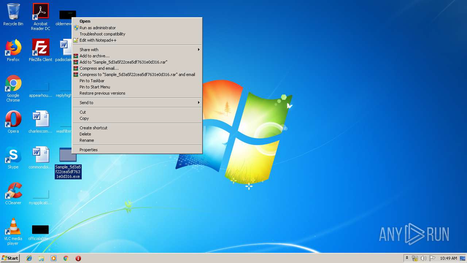Expand the Send to submenu
The image size is (467, 263).
pos(137,103)
